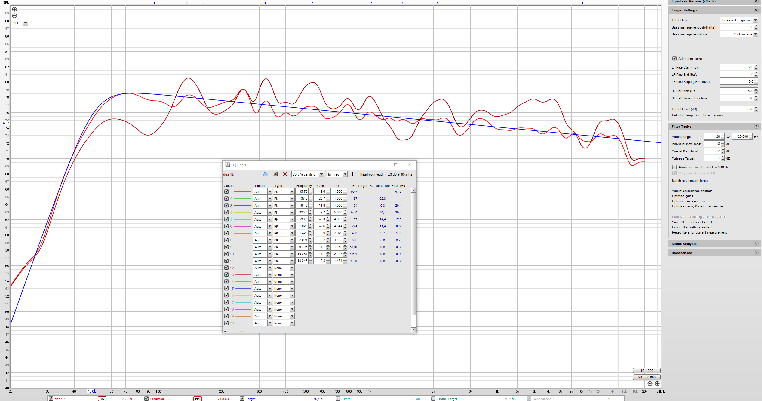Click Reset filters for current measurement
The width and height of the screenshot is (762, 401).
pyautogui.click(x=699, y=233)
